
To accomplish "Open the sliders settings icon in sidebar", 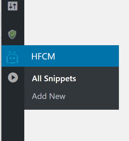I will (x=13, y=6).
